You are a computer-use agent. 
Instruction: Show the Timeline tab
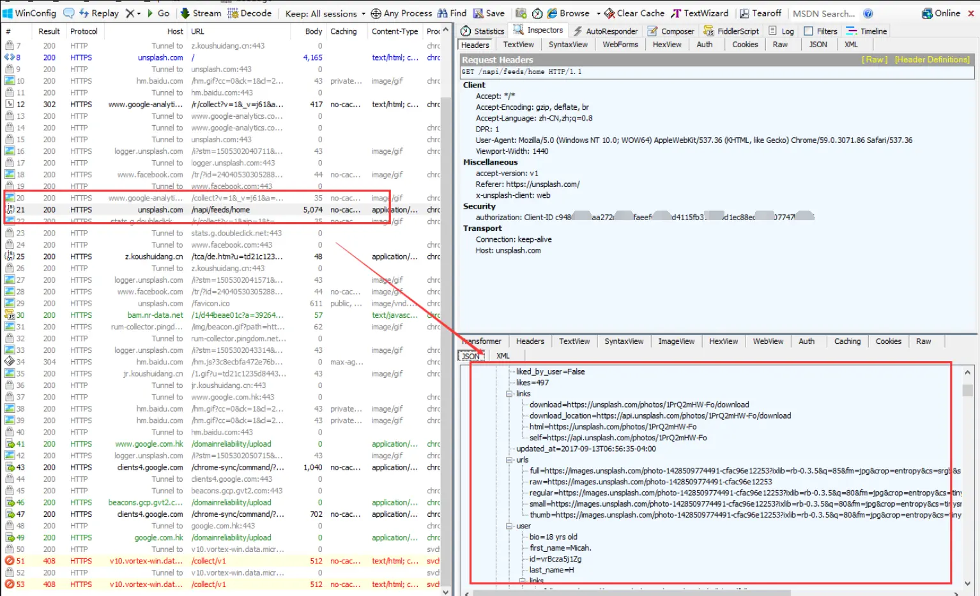point(867,31)
